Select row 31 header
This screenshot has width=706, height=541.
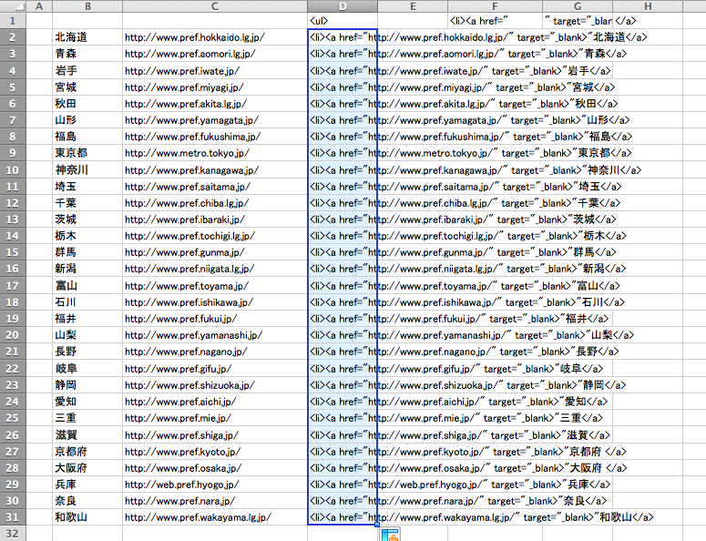13,517
